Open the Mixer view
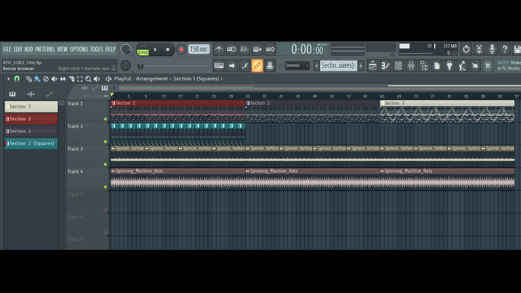The height and width of the screenshot is (293, 521). point(411,66)
